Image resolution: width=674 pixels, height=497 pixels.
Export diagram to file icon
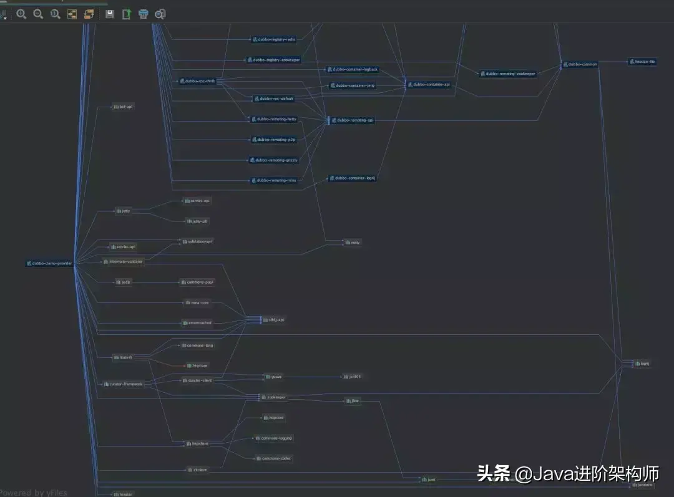126,14
